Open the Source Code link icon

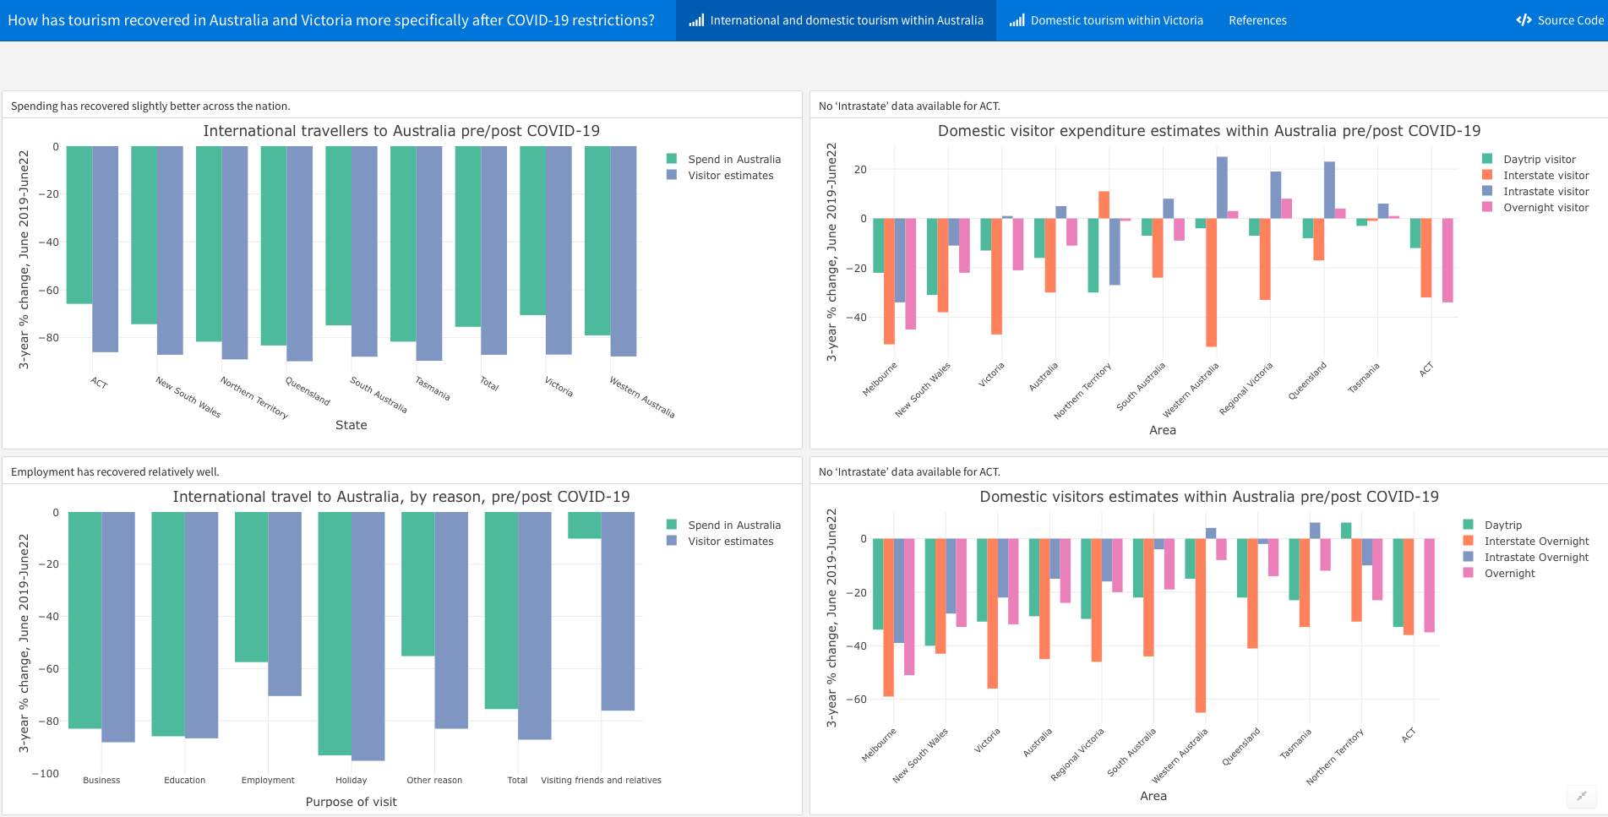tap(1524, 20)
